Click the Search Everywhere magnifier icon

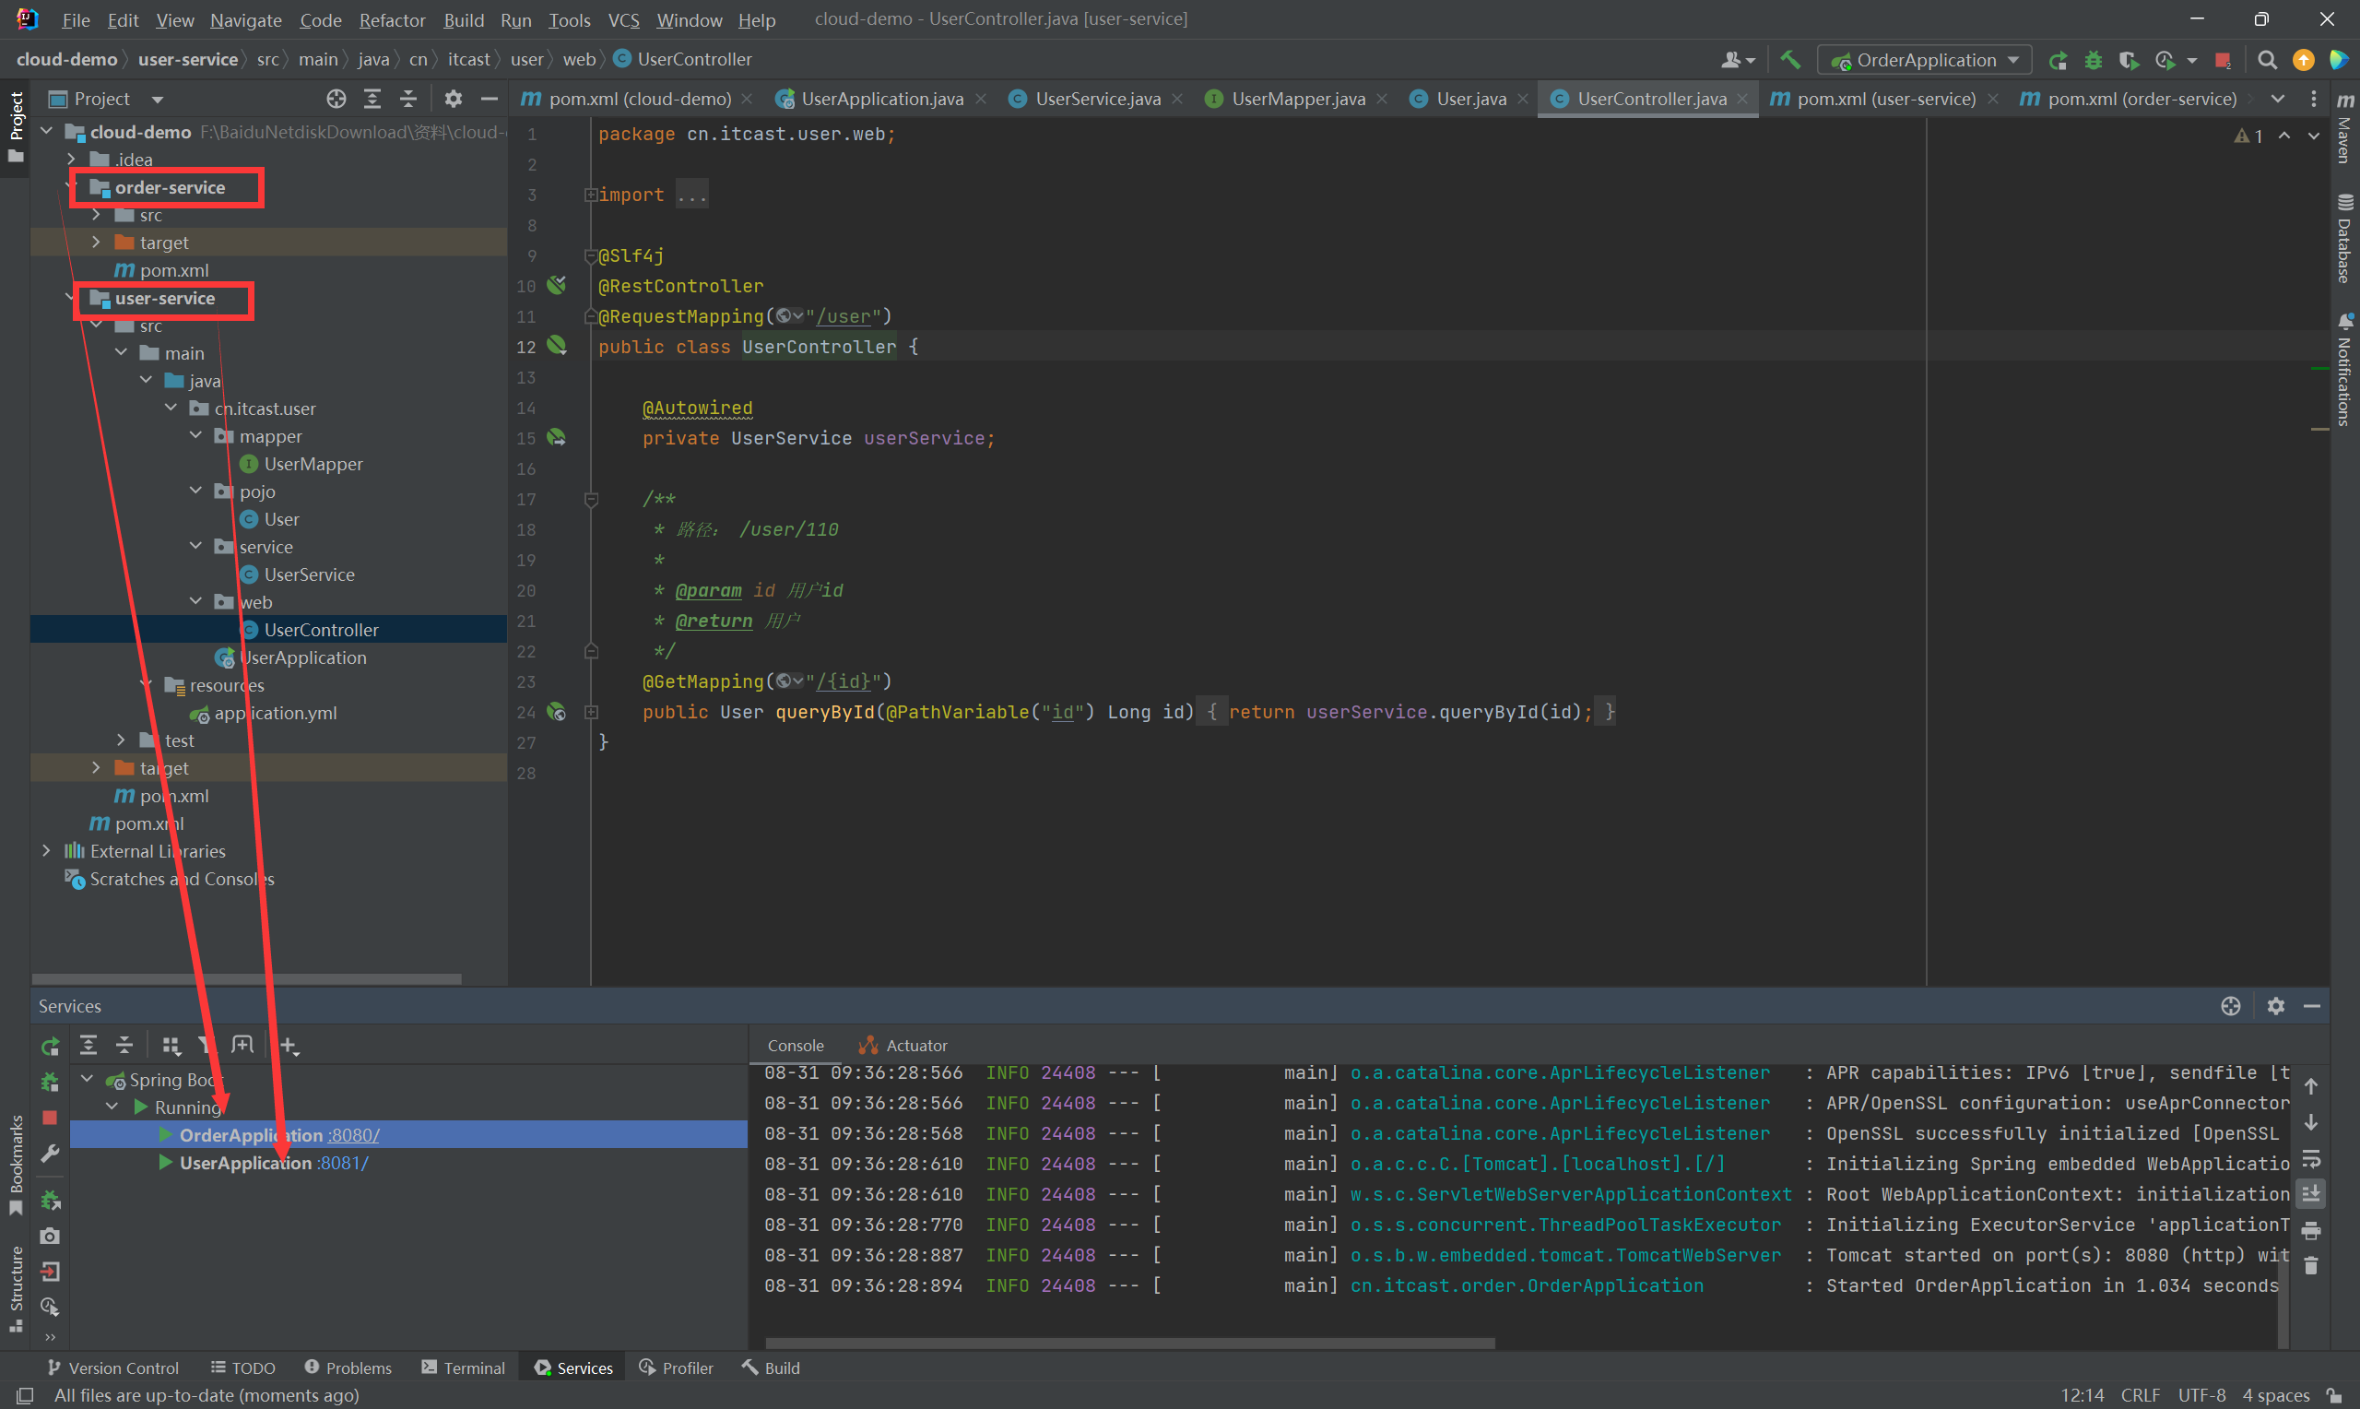2267,60
